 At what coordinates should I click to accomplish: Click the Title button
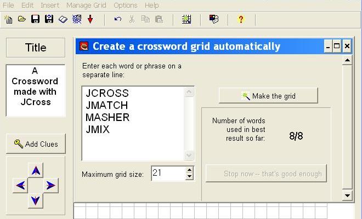(36, 48)
